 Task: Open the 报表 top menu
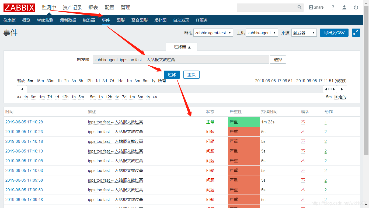click(x=93, y=8)
